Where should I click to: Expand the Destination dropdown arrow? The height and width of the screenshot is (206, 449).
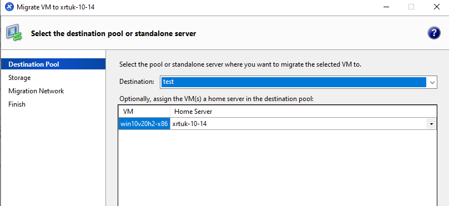tap(432, 83)
